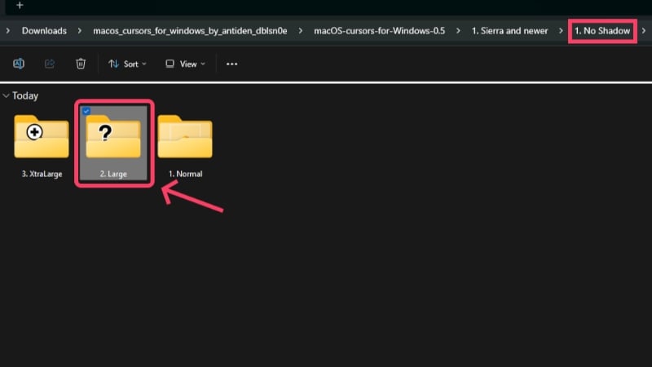This screenshot has height=367, width=652.
Task: Go to macOS-cursors-for-Windows-0.5 breadcrumb
Action: pos(379,31)
